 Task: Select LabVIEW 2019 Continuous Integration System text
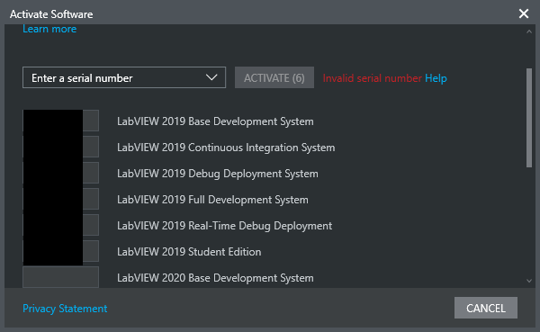(x=226, y=148)
